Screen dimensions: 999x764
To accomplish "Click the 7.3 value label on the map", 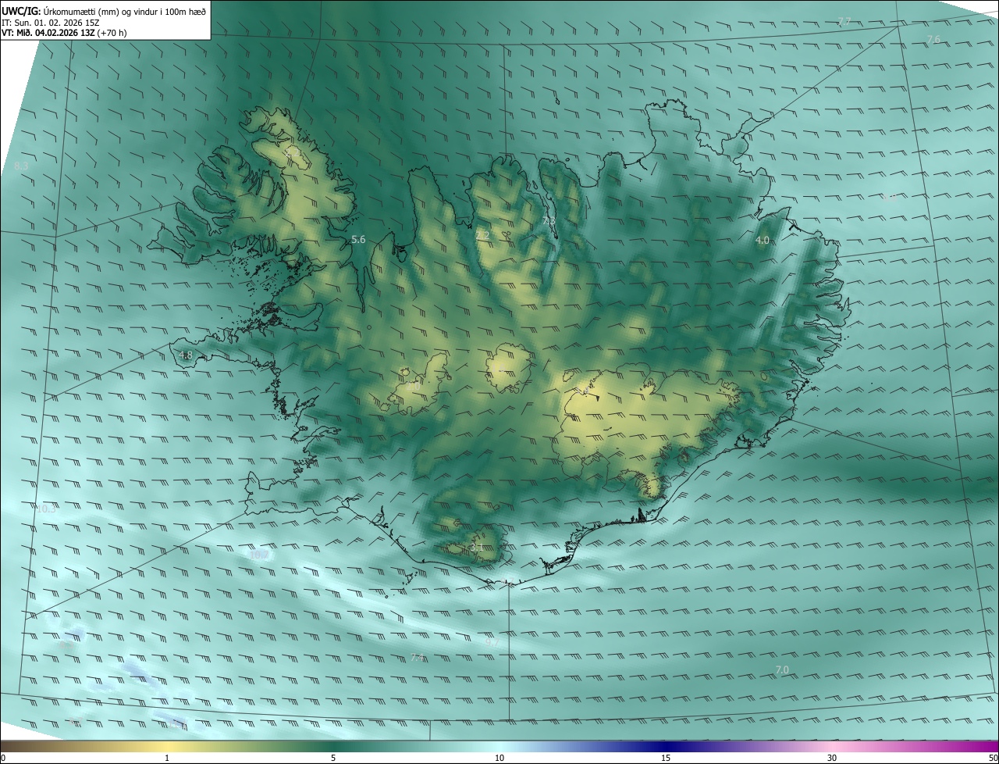I will click(549, 221).
